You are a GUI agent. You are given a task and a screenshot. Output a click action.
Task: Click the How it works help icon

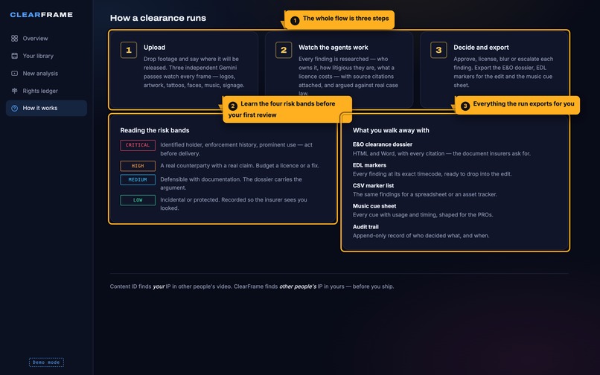(15, 109)
